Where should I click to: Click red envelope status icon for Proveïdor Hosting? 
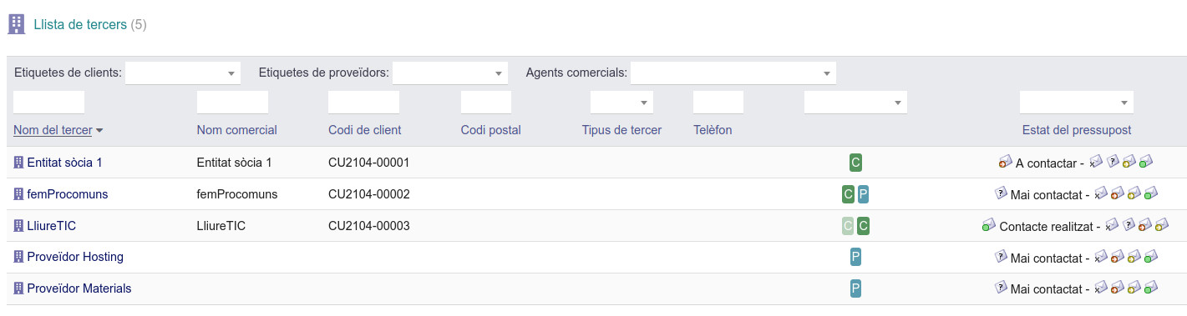click(x=1117, y=257)
